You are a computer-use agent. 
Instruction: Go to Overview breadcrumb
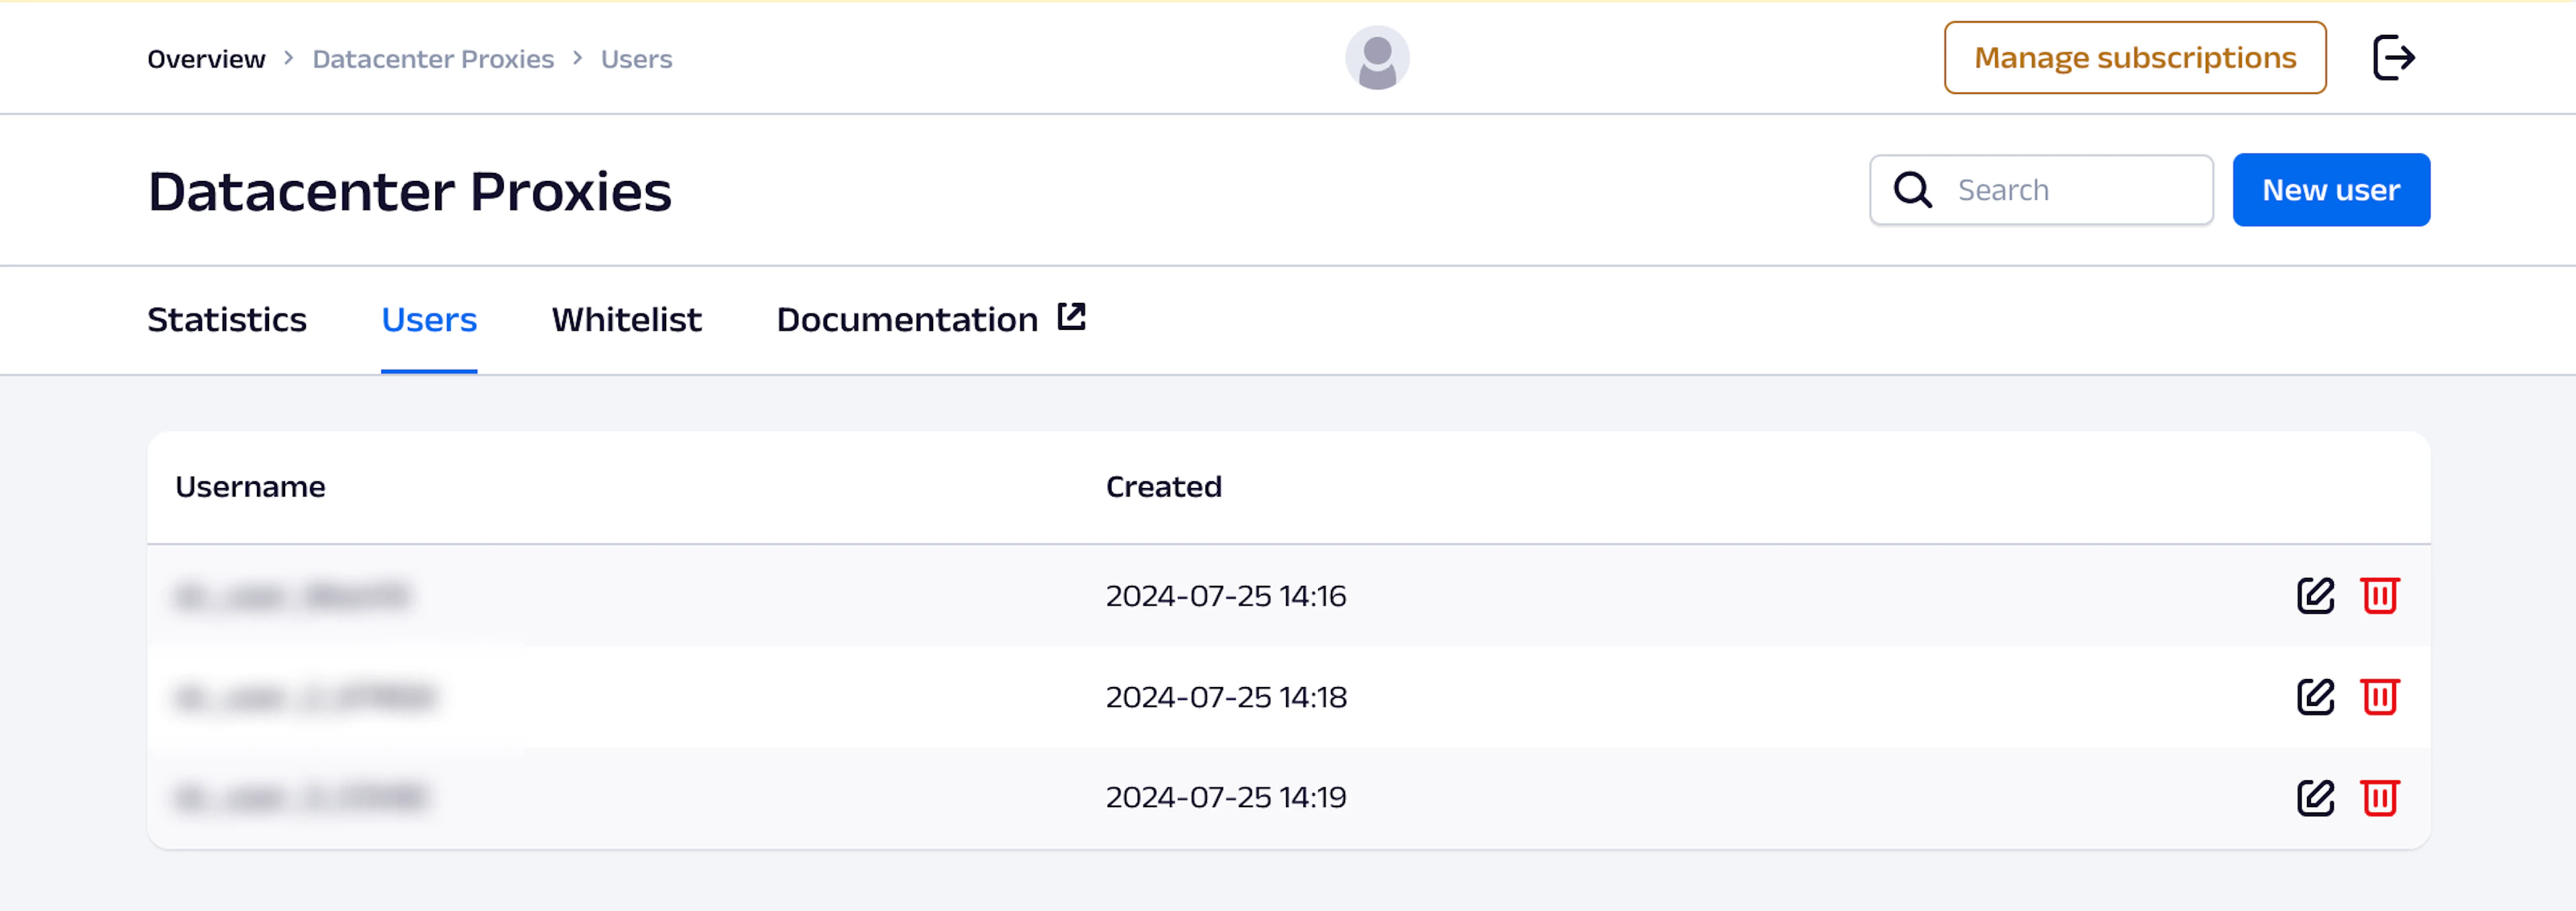click(206, 59)
